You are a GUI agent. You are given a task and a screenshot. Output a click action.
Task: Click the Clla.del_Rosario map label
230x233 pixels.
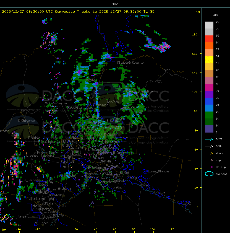(x=130, y=63)
